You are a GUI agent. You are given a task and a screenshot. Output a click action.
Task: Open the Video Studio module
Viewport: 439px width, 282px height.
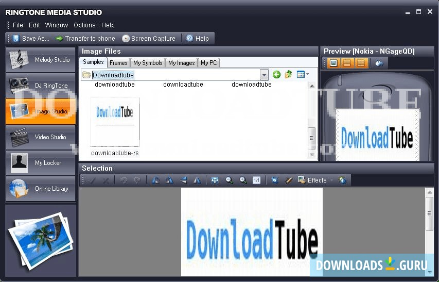[41, 137]
